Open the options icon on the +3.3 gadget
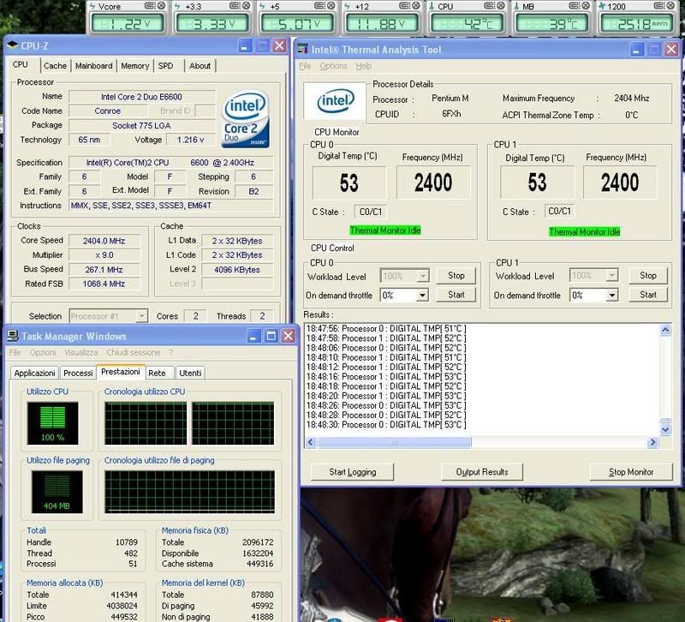Screen dimensions: 685x622 235,6
